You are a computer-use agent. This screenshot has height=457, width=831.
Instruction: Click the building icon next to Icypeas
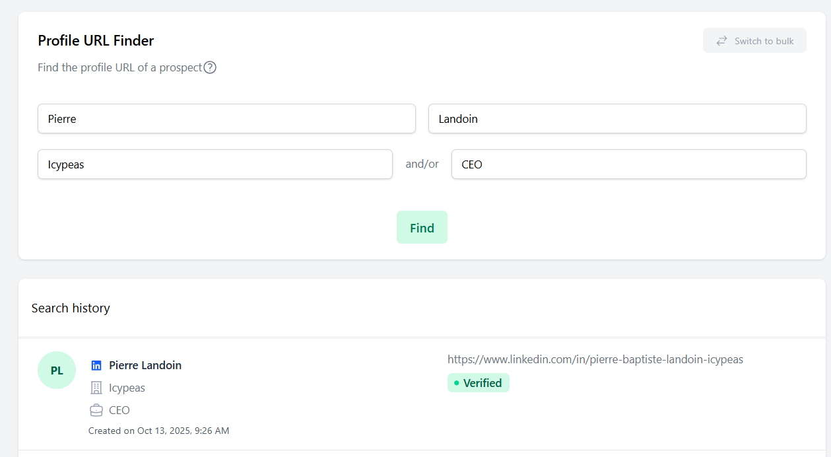point(96,388)
